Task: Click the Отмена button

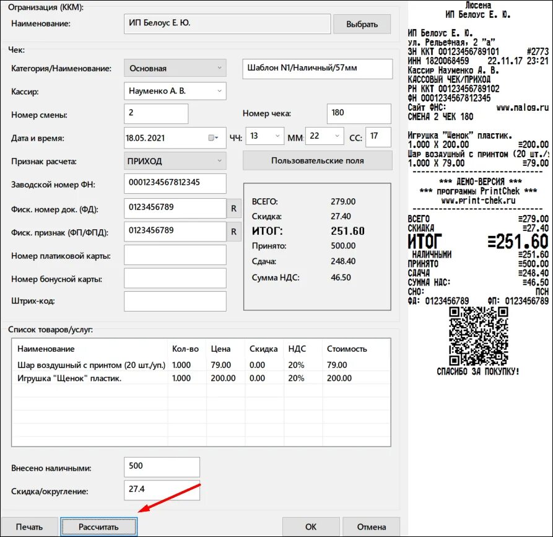Action: pos(372,526)
